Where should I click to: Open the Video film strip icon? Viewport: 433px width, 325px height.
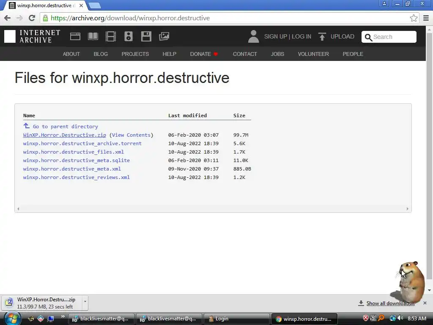click(x=111, y=36)
